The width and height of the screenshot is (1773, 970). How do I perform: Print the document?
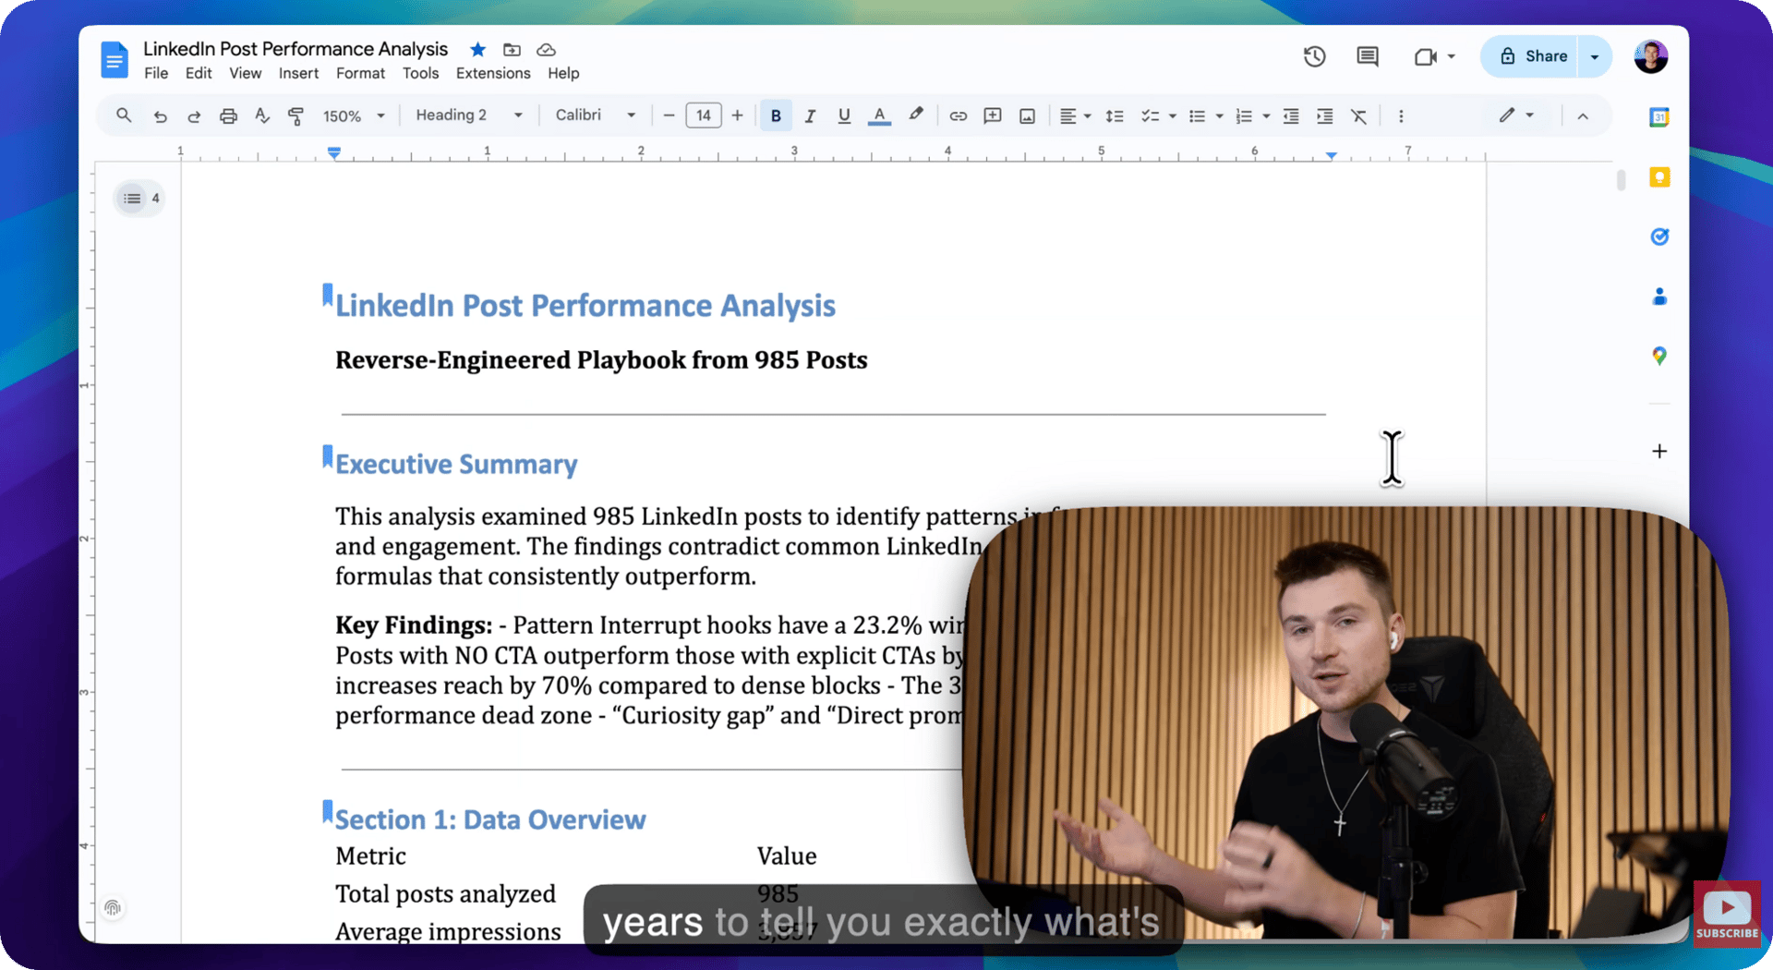pos(228,116)
